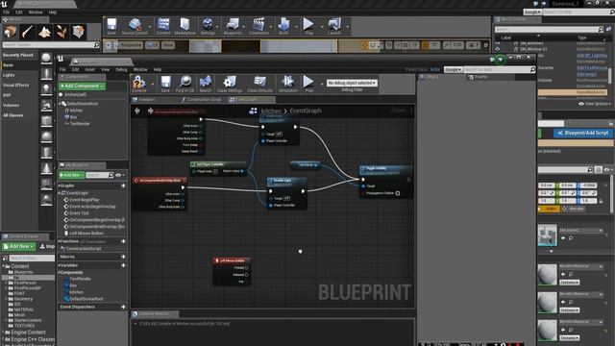Open Add Component dropdown
Viewport: 615px width, 346px height.
(x=82, y=86)
